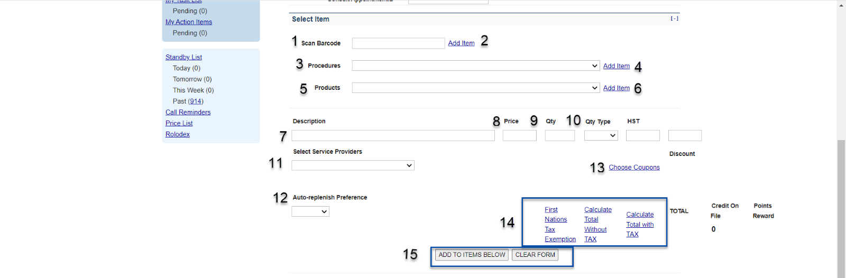This screenshot has height=278, width=846.
Task: Collapse the Select Item section
Action: pos(674,18)
